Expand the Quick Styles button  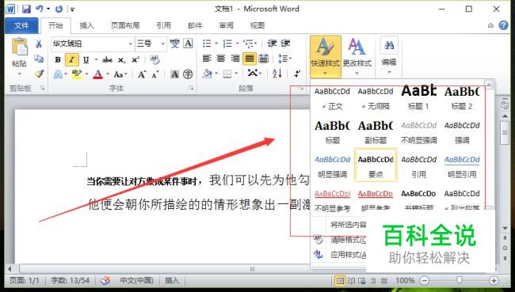tap(326, 57)
